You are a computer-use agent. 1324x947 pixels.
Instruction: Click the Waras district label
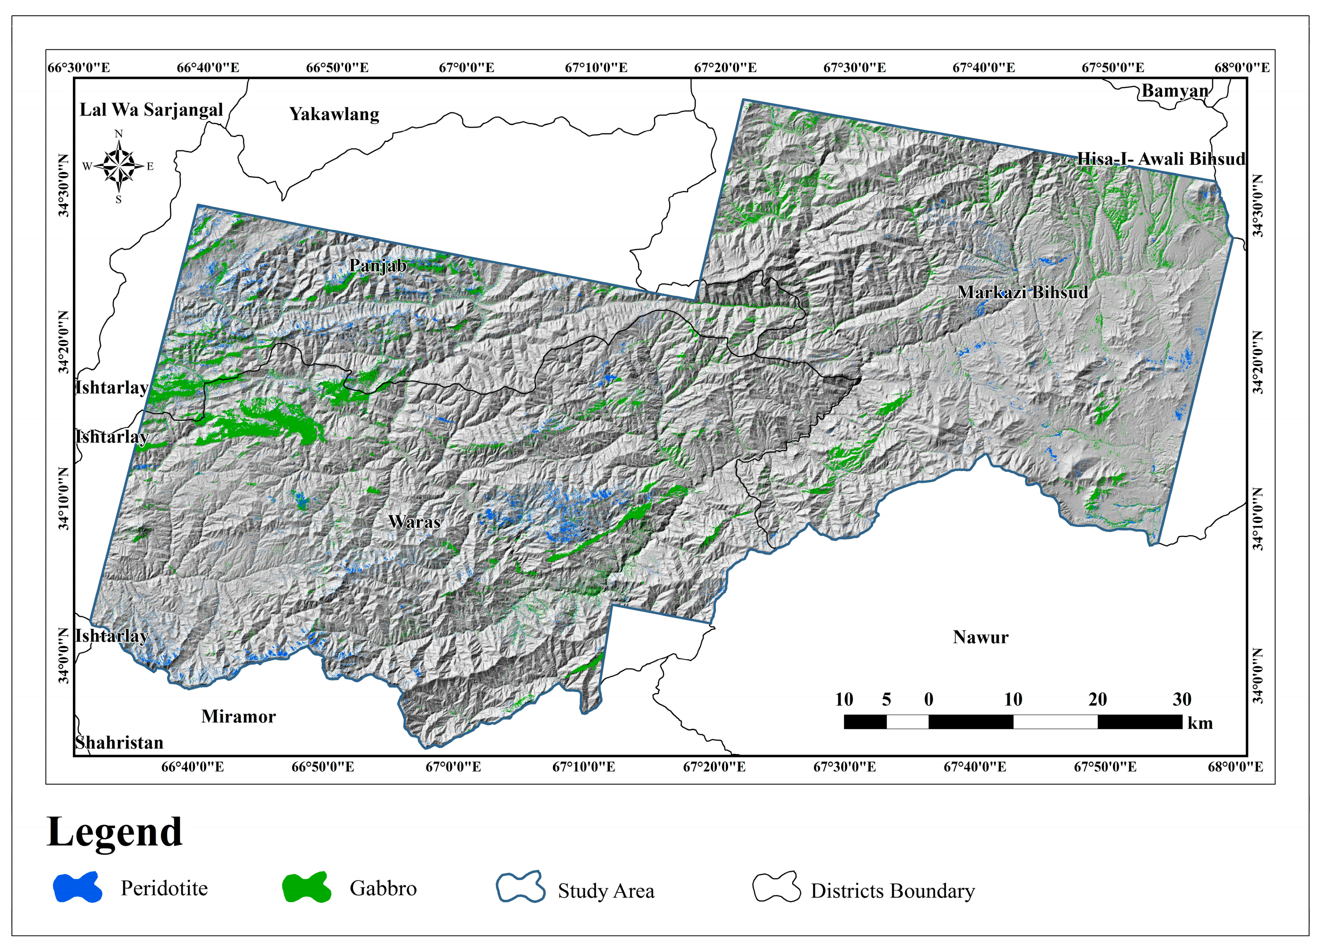point(414,521)
